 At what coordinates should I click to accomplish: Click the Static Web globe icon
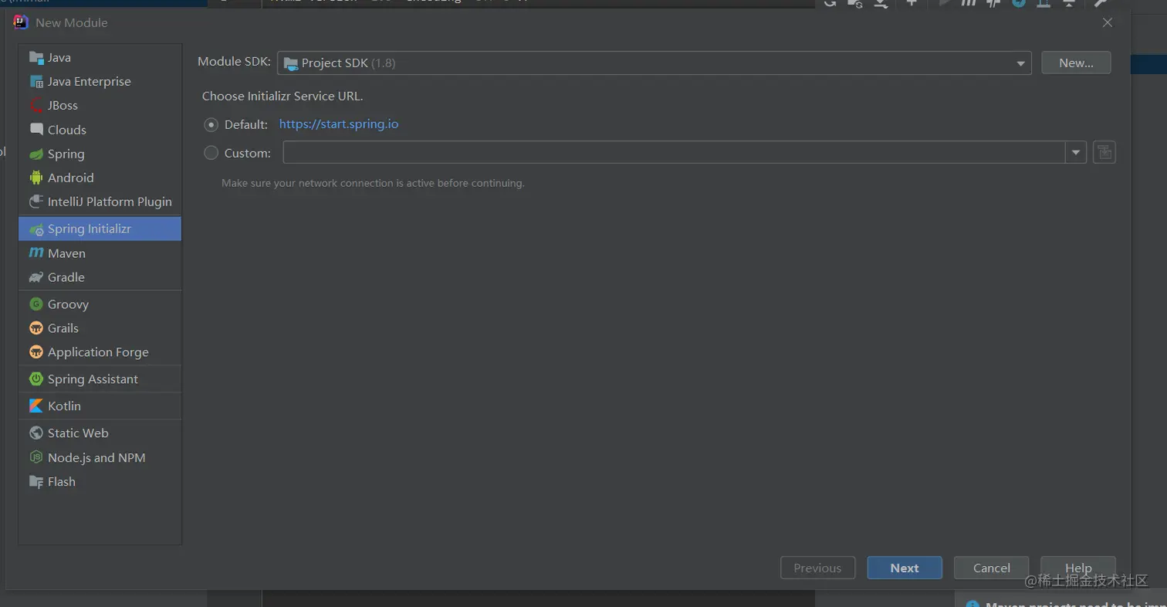tap(36, 433)
